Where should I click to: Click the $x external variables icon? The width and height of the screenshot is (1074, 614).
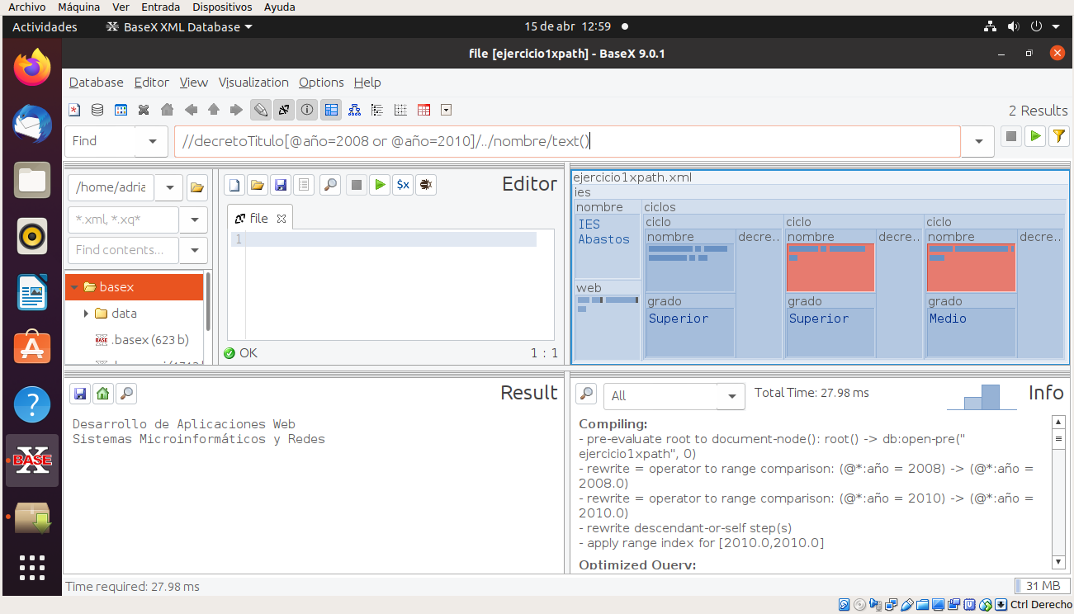coord(402,185)
